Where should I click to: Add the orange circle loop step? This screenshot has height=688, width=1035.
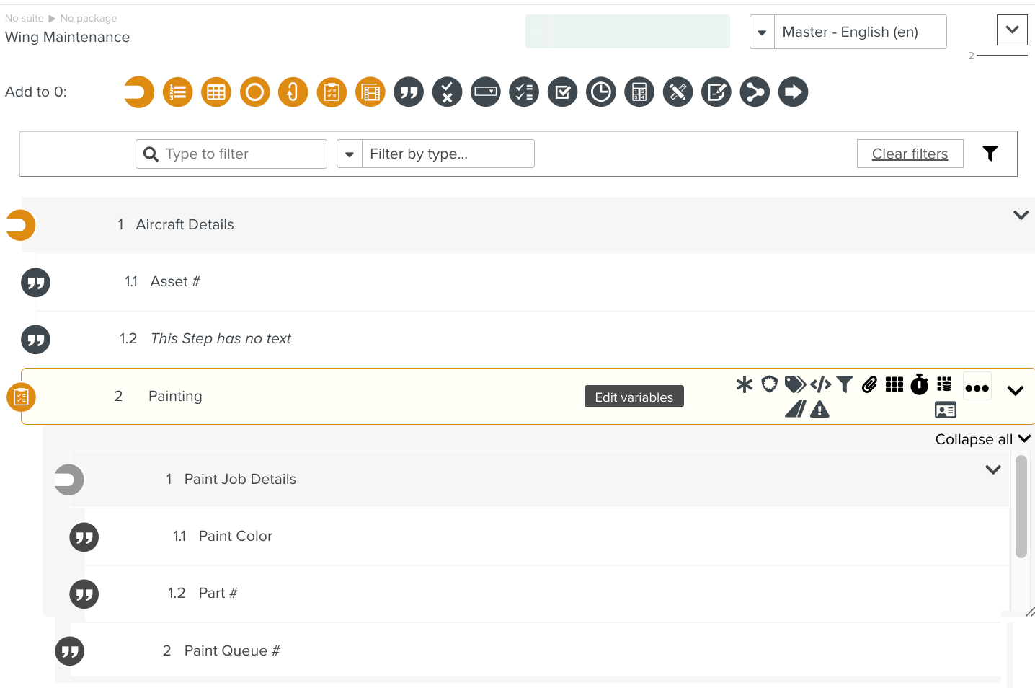(254, 92)
